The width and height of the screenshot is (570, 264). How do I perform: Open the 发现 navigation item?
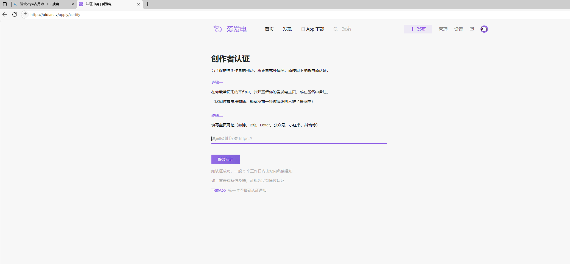coord(287,29)
